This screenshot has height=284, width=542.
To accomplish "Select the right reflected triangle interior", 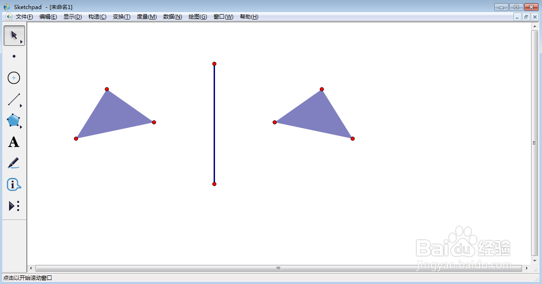I will pyautogui.click(x=316, y=117).
